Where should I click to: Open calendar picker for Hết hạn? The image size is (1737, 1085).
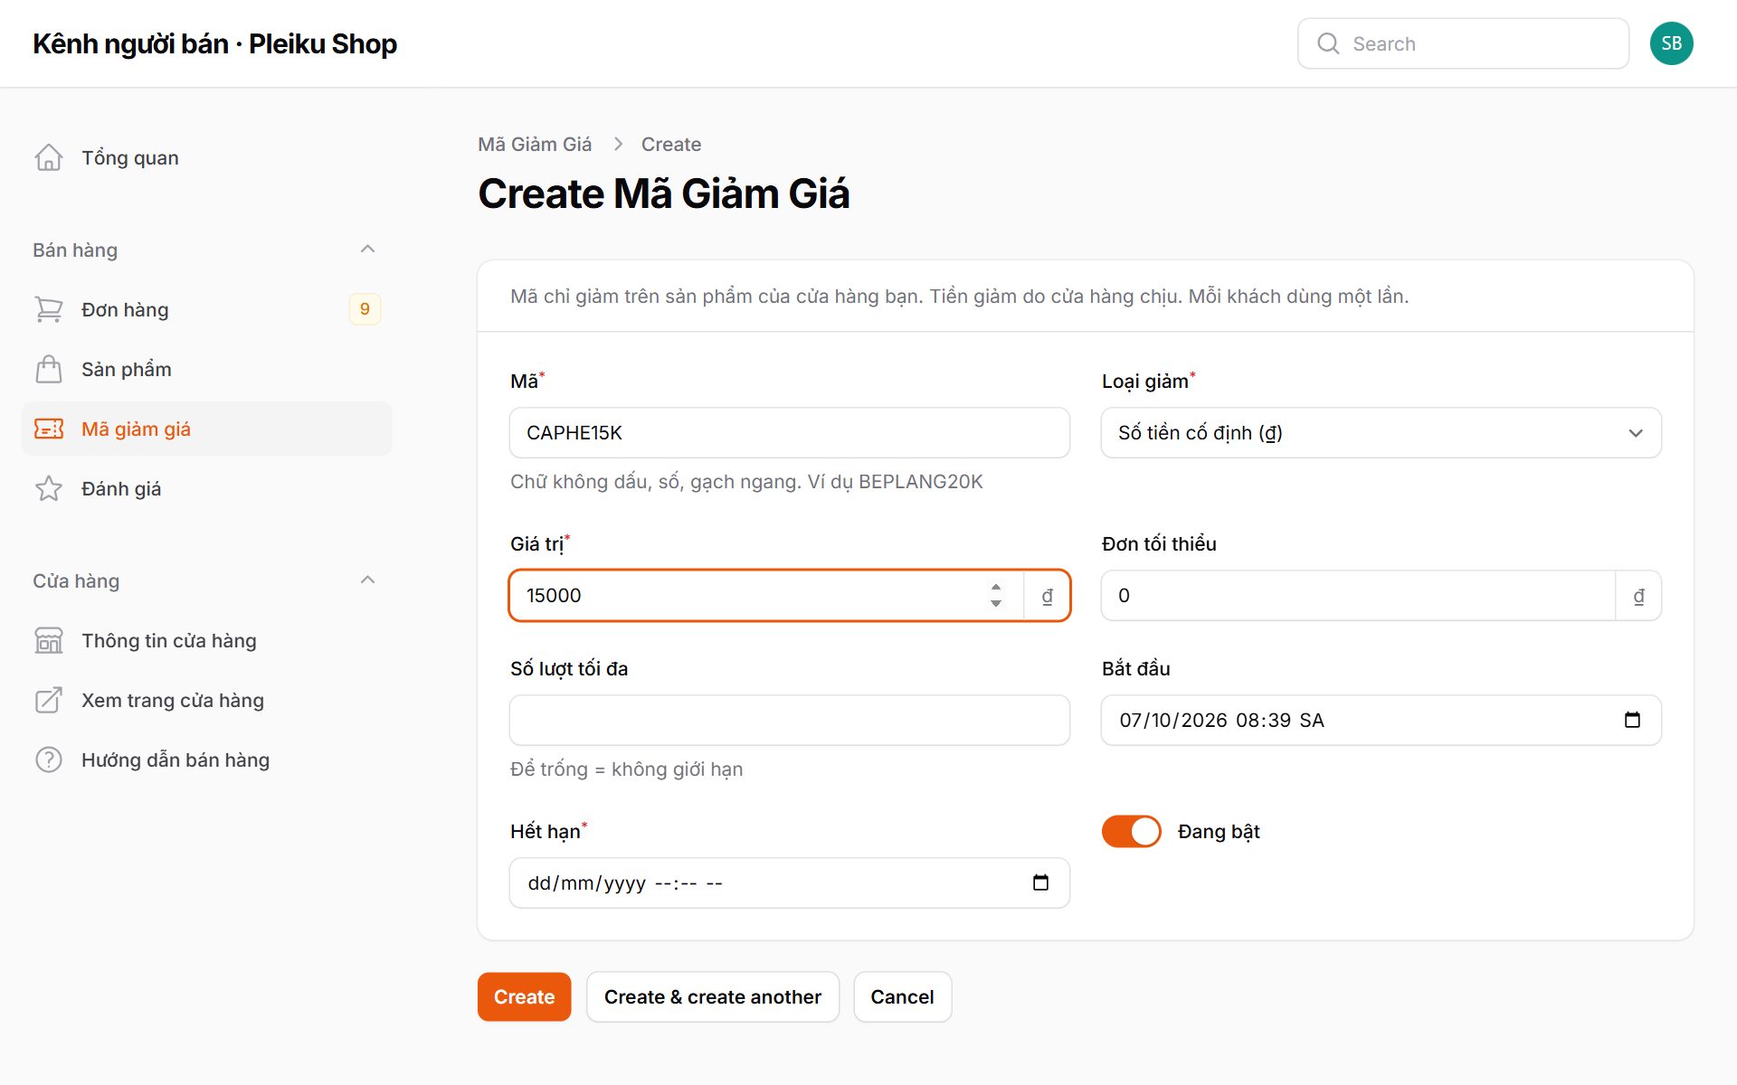click(x=1040, y=882)
